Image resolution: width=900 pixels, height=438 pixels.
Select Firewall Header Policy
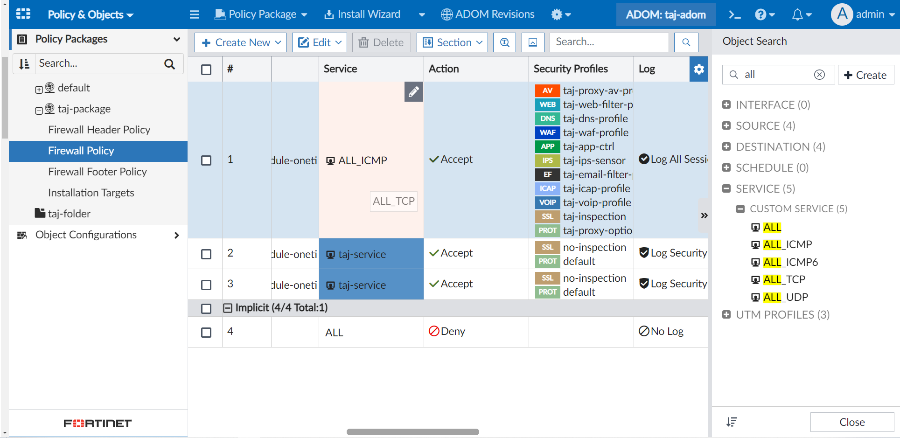[99, 130]
